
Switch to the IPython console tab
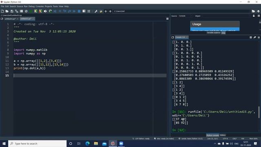(x=212, y=135)
